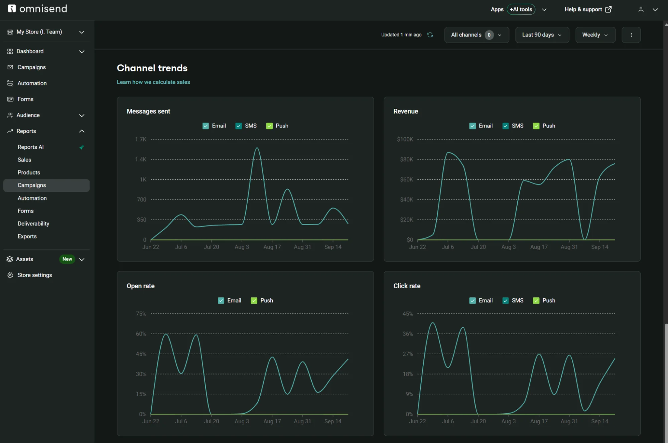This screenshot has width=668, height=443.
Task: Expand the My Store selector chevron
Action: pyautogui.click(x=82, y=32)
